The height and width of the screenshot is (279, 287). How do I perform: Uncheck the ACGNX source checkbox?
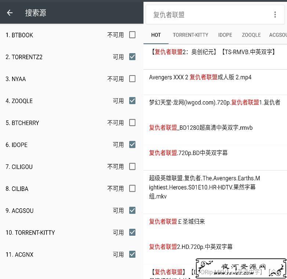(132, 254)
